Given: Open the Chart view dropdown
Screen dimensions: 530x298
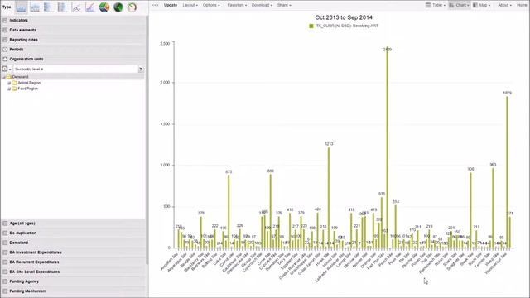Looking at the screenshot, I should (459, 5).
